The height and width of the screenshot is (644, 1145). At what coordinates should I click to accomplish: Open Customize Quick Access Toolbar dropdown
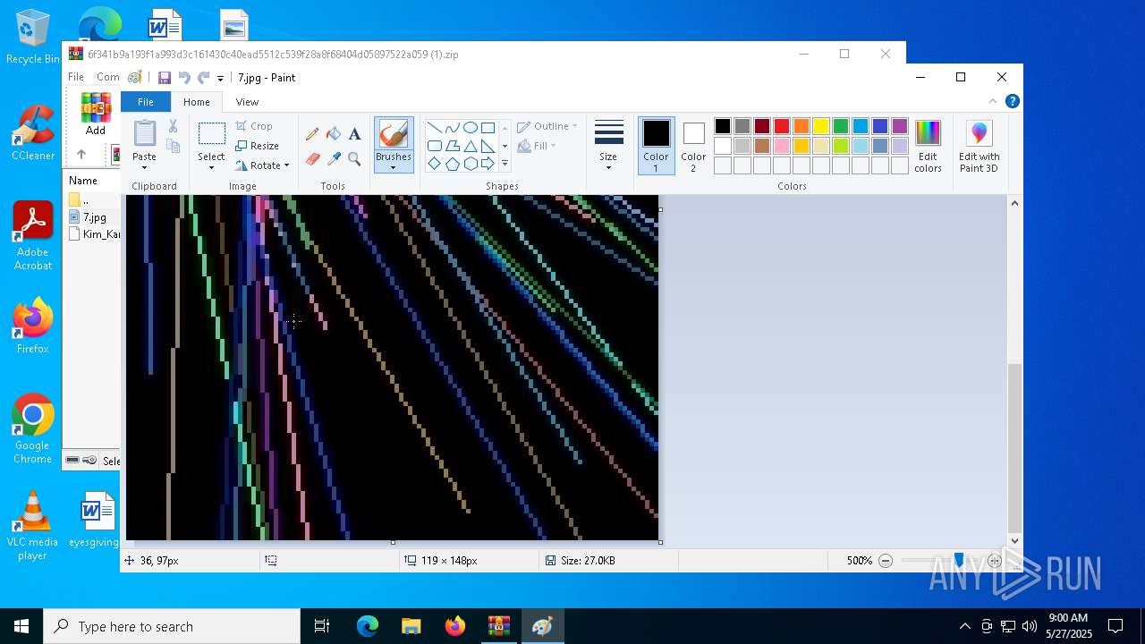[x=221, y=79]
